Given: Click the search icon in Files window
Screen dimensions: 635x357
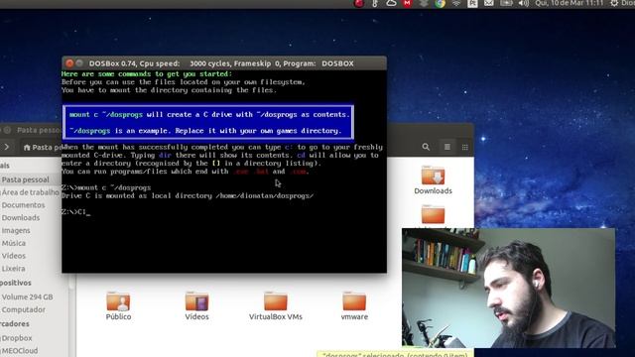Looking at the screenshot, I should (426, 147).
